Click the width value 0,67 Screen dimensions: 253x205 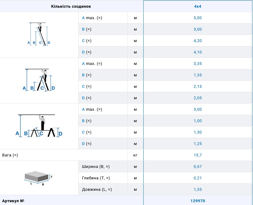198,166
